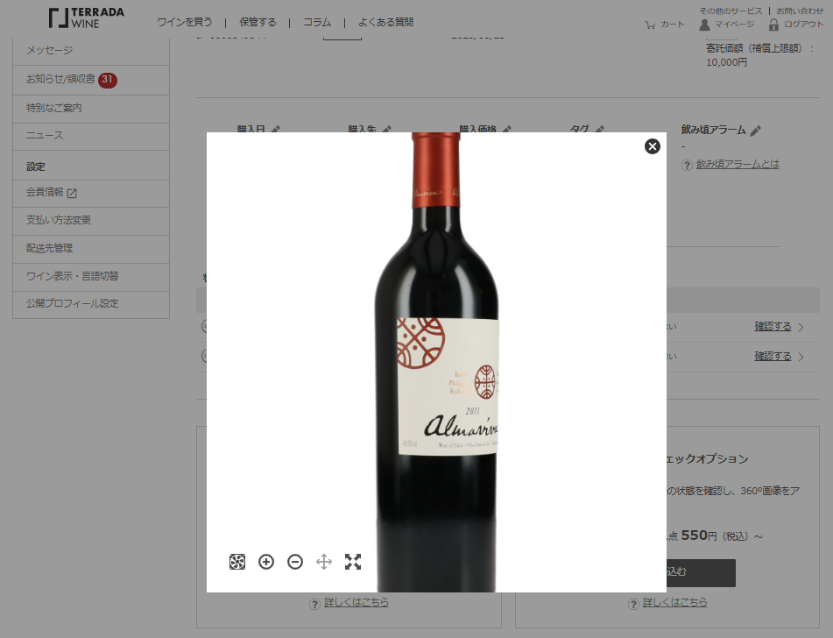Open ニュース in the sidebar
Viewport: 833px width, 638px height.
(x=91, y=136)
